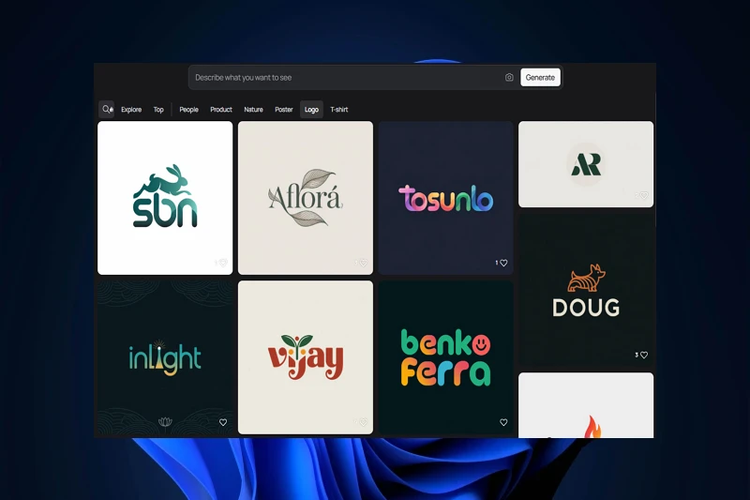The image size is (750, 500).
Task: Open the AR monogram image
Action: 586,164
